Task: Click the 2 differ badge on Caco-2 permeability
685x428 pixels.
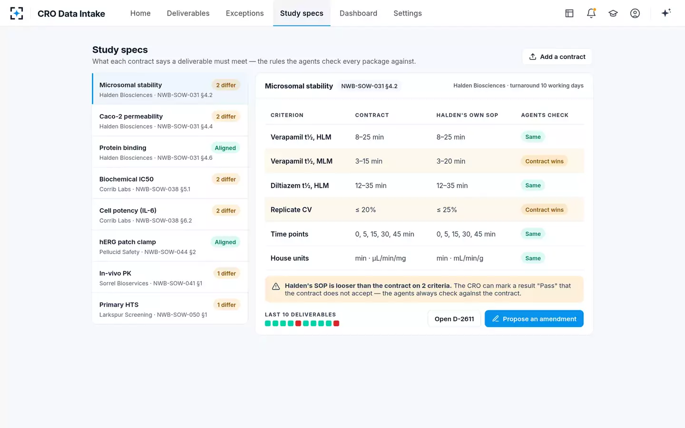Action: 226,117
